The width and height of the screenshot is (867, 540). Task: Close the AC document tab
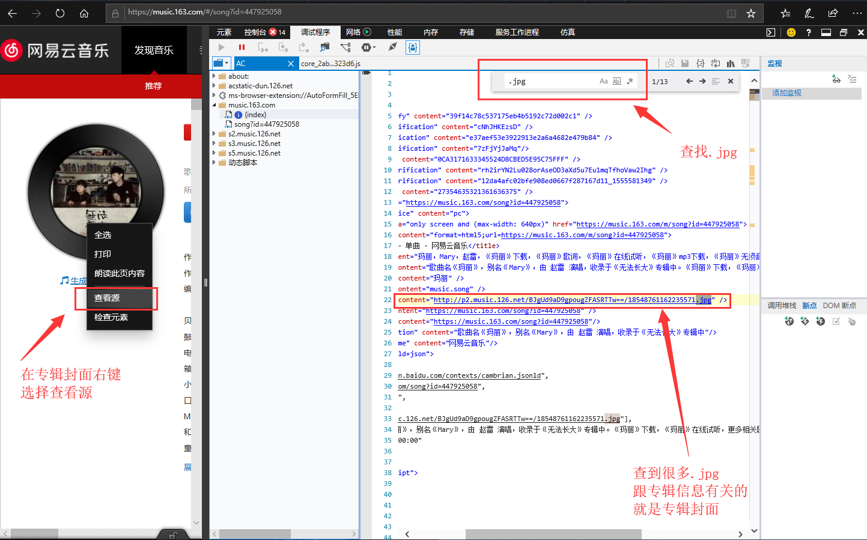click(x=291, y=64)
